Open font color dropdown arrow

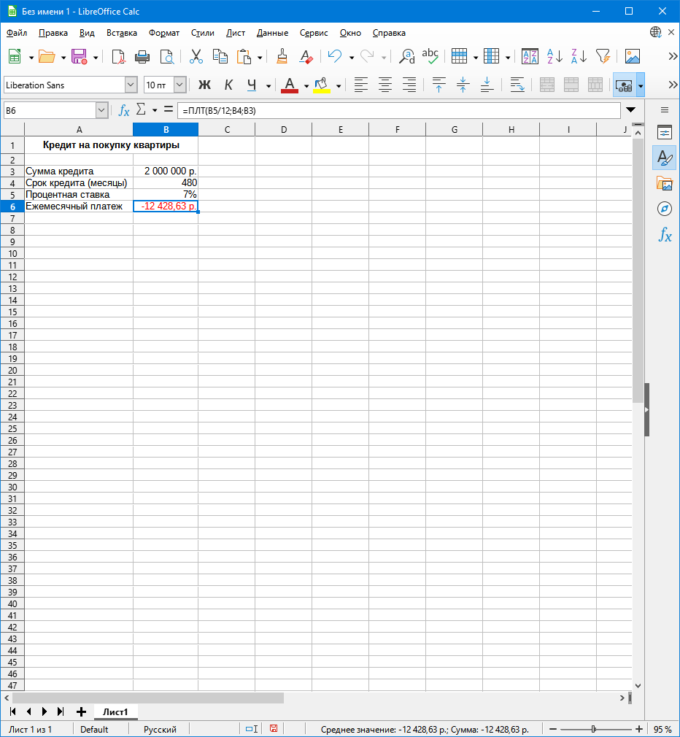306,86
